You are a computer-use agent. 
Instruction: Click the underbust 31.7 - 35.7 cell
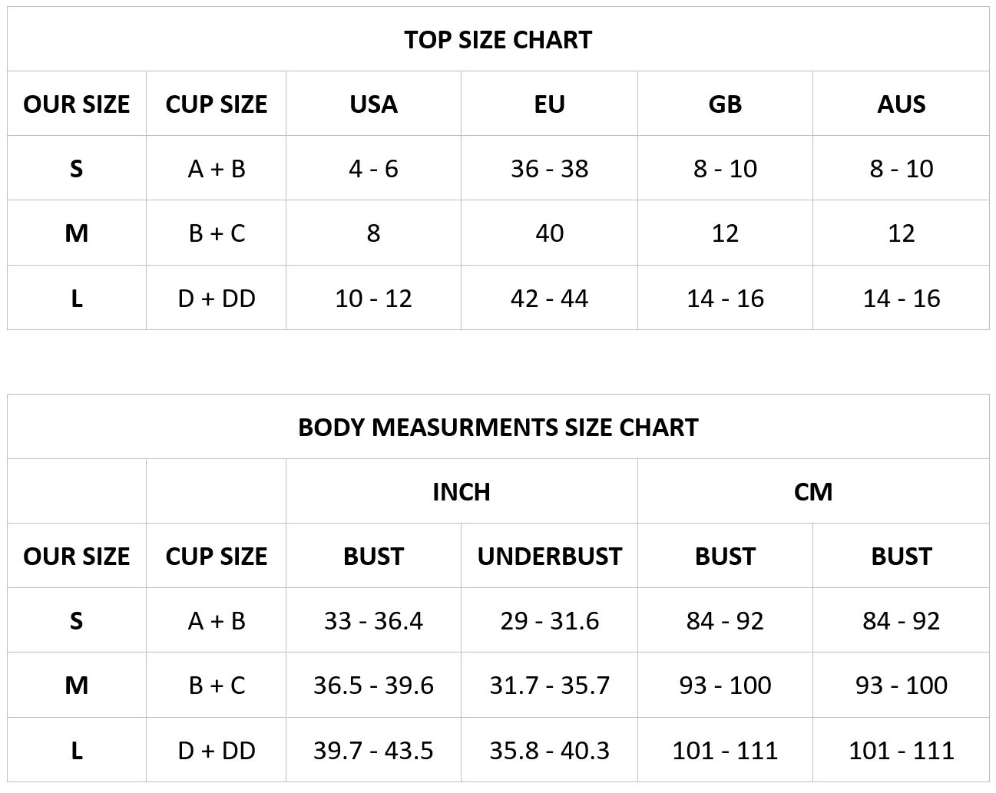point(549,686)
